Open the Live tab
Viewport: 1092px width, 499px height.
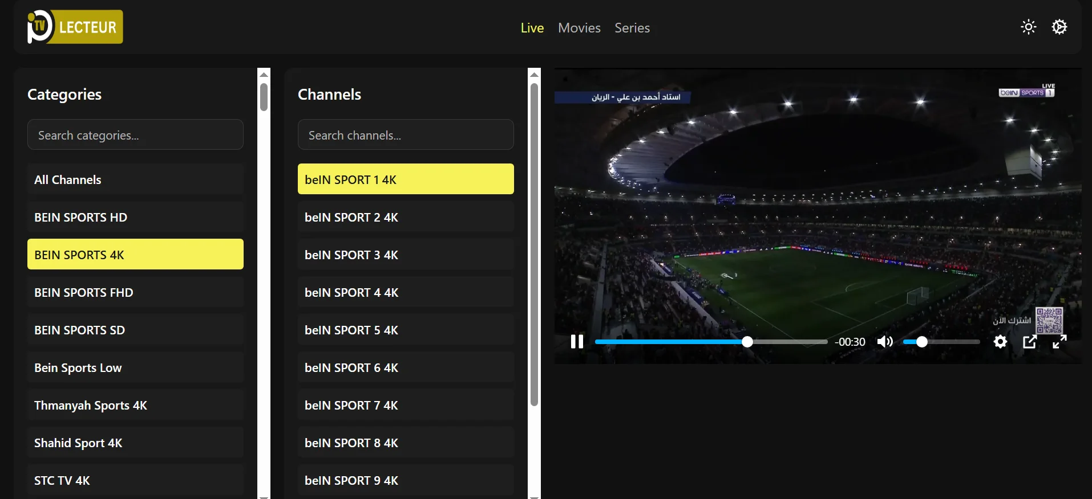532,28
